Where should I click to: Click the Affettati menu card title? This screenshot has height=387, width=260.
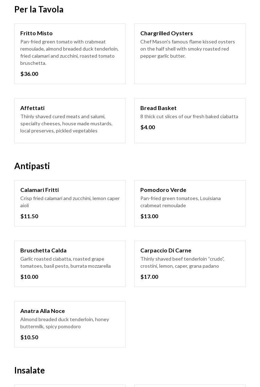pos(32,108)
